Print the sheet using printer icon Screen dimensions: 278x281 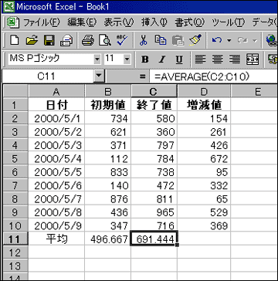coord(88,40)
